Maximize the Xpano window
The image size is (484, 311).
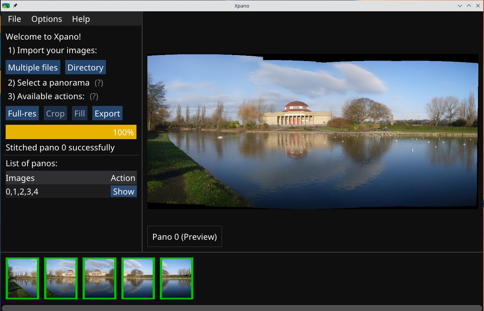[x=469, y=6]
